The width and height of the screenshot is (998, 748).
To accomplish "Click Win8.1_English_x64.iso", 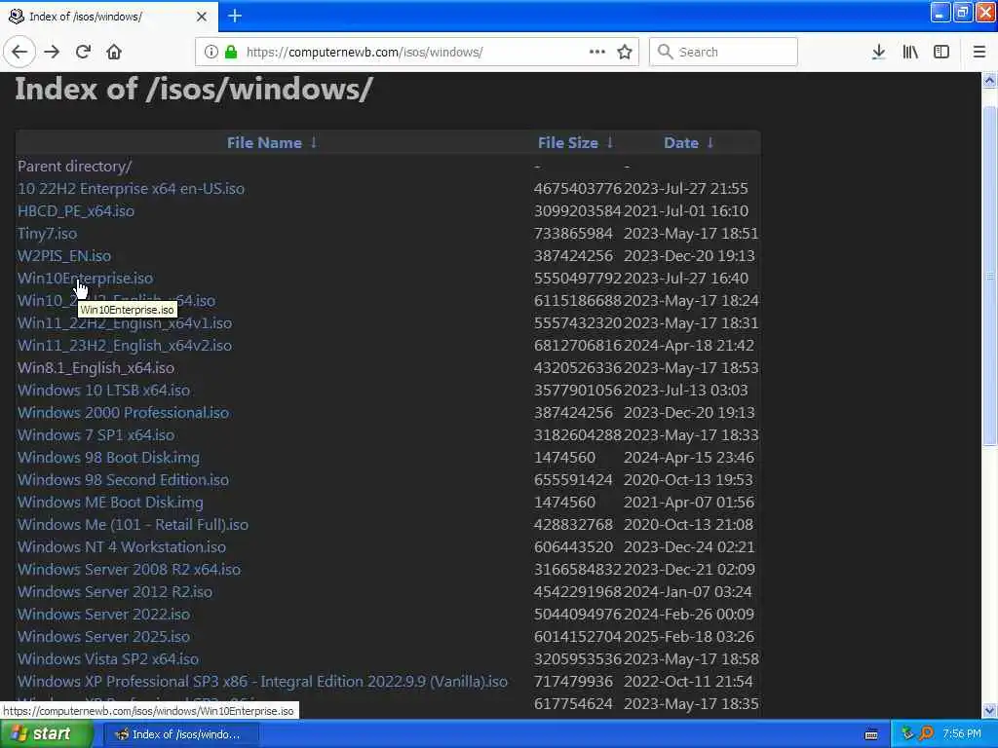I will coord(96,367).
